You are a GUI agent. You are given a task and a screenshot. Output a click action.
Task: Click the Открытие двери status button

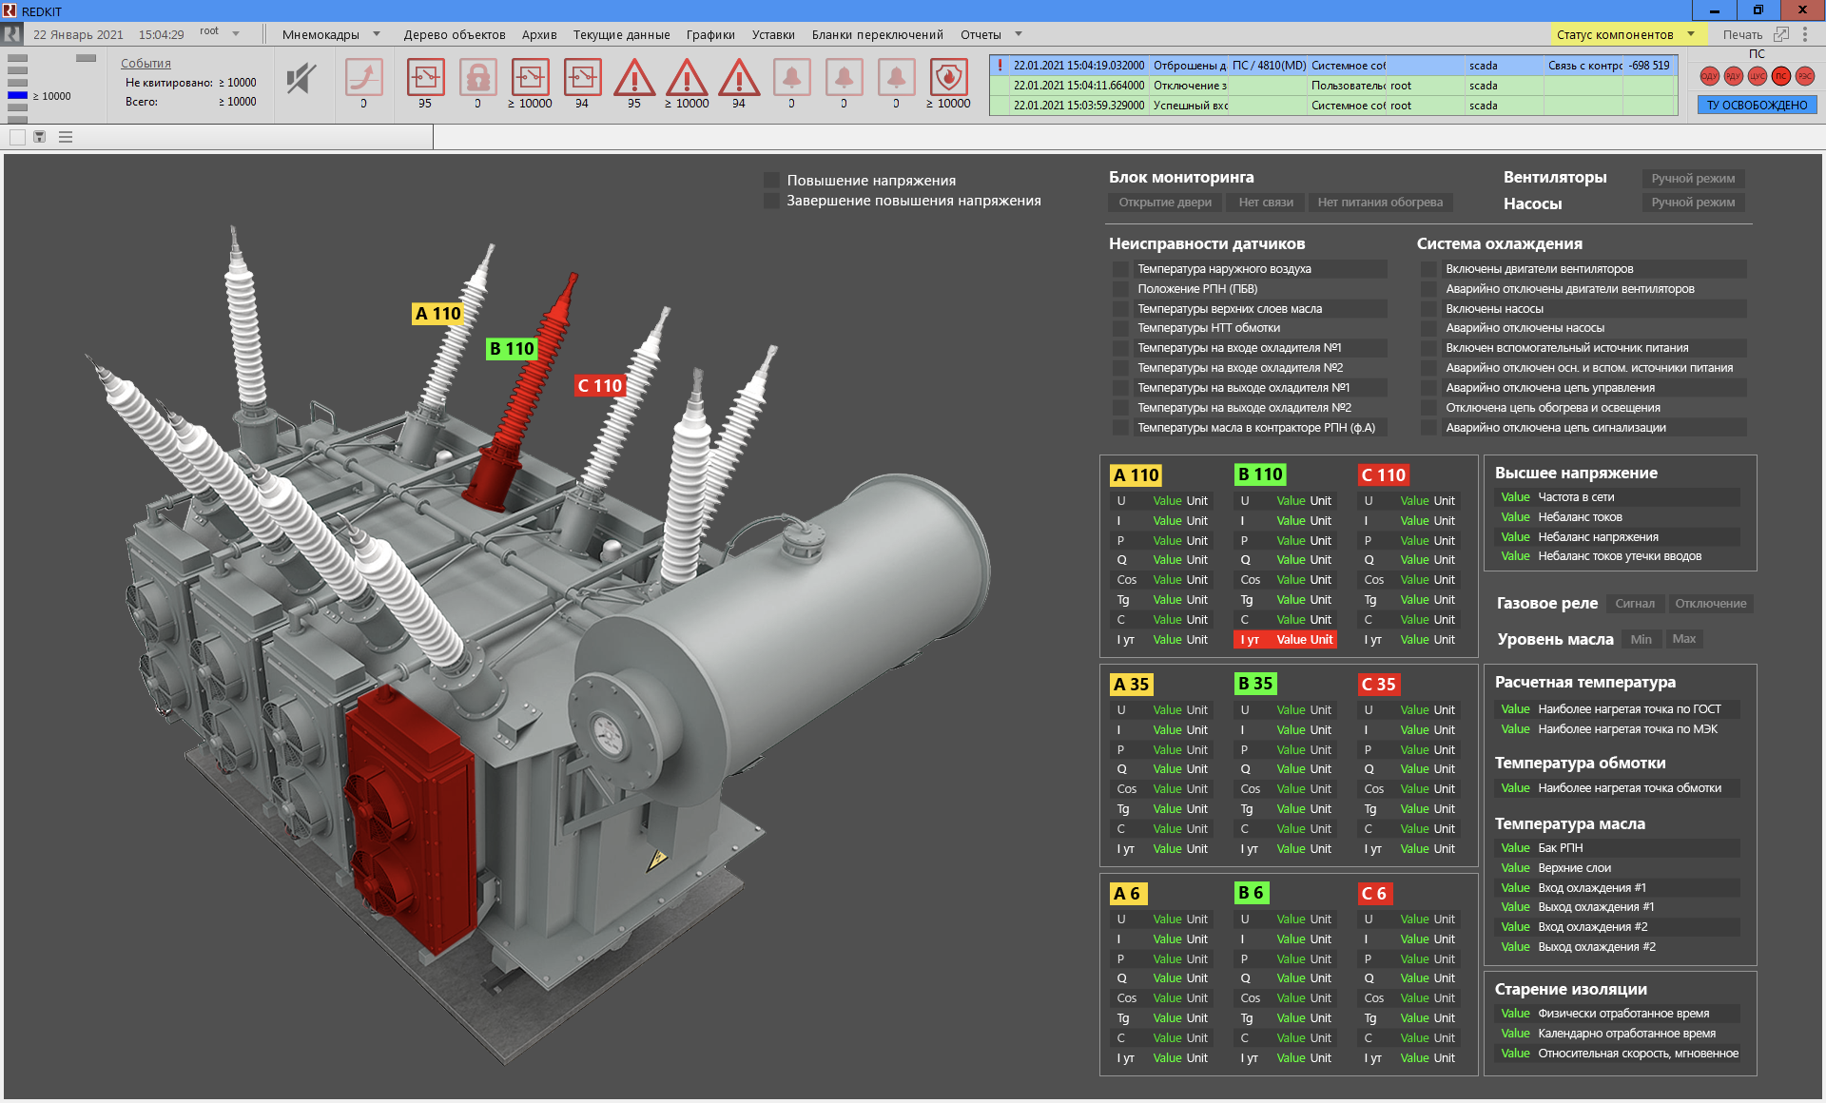click(x=1165, y=203)
